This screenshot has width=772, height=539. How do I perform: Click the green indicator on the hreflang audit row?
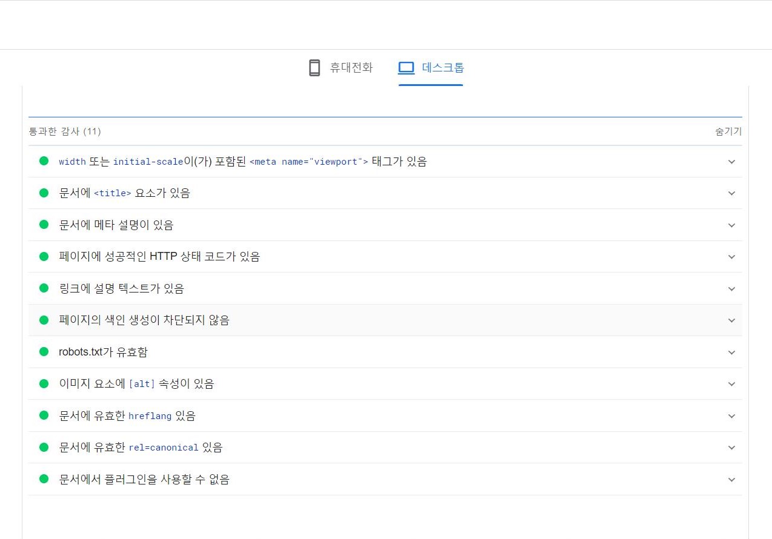44,415
